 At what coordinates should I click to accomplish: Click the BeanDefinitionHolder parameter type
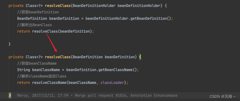(94, 6)
